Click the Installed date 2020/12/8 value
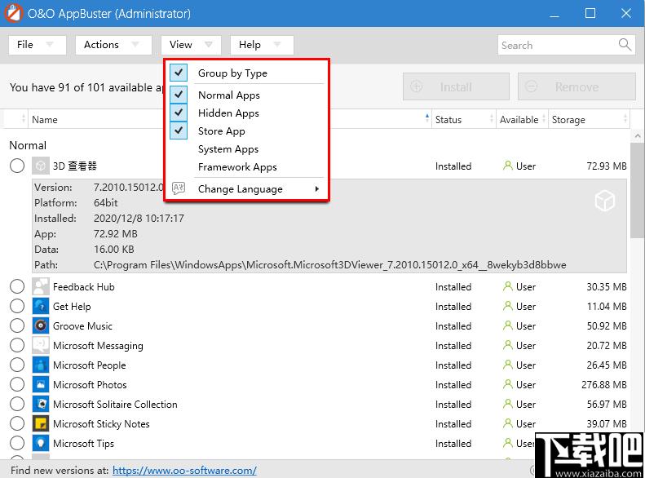 [x=139, y=218]
